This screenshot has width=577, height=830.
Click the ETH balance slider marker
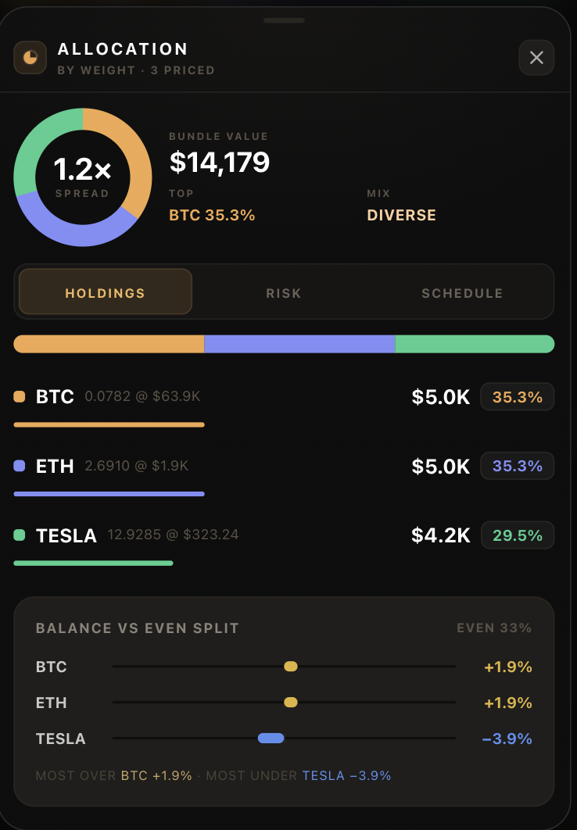click(291, 703)
